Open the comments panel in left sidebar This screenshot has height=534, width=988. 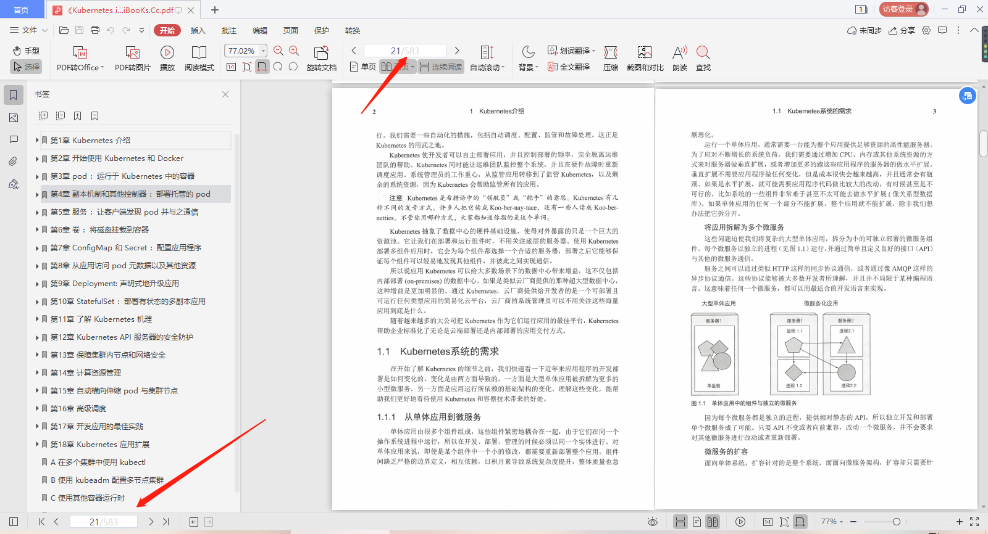[x=14, y=139]
